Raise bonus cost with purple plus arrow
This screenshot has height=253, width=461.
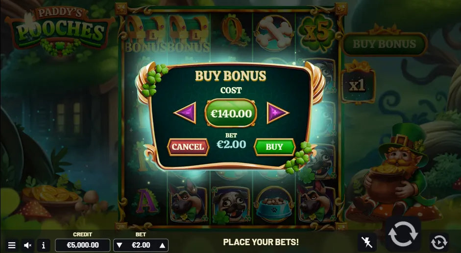coord(278,113)
